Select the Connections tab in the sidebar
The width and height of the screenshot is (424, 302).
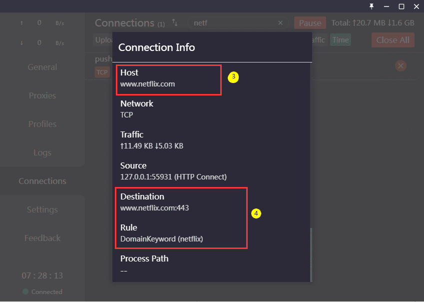42,181
